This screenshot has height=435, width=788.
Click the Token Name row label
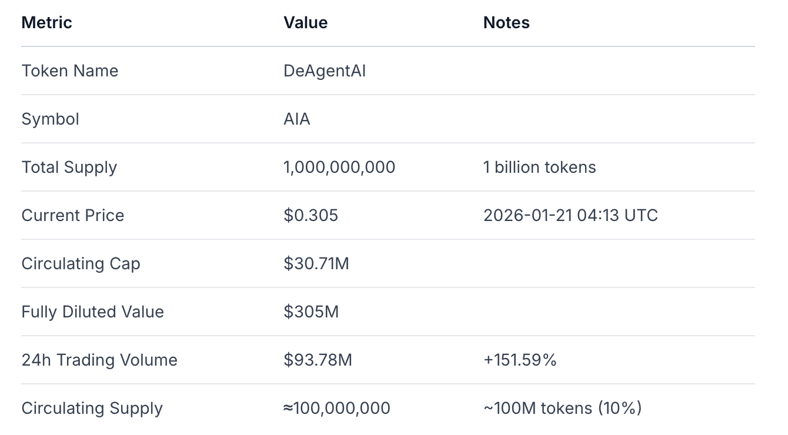tap(70, 71)
